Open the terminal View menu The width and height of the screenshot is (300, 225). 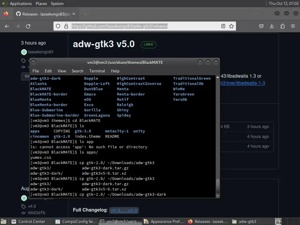pyautogui.click(x=62, y=71)
